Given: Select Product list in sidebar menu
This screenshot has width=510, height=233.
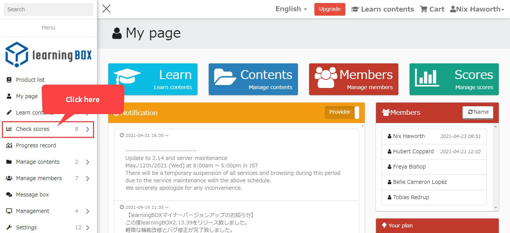Looking at the screenshot, I should click(30, 80).
